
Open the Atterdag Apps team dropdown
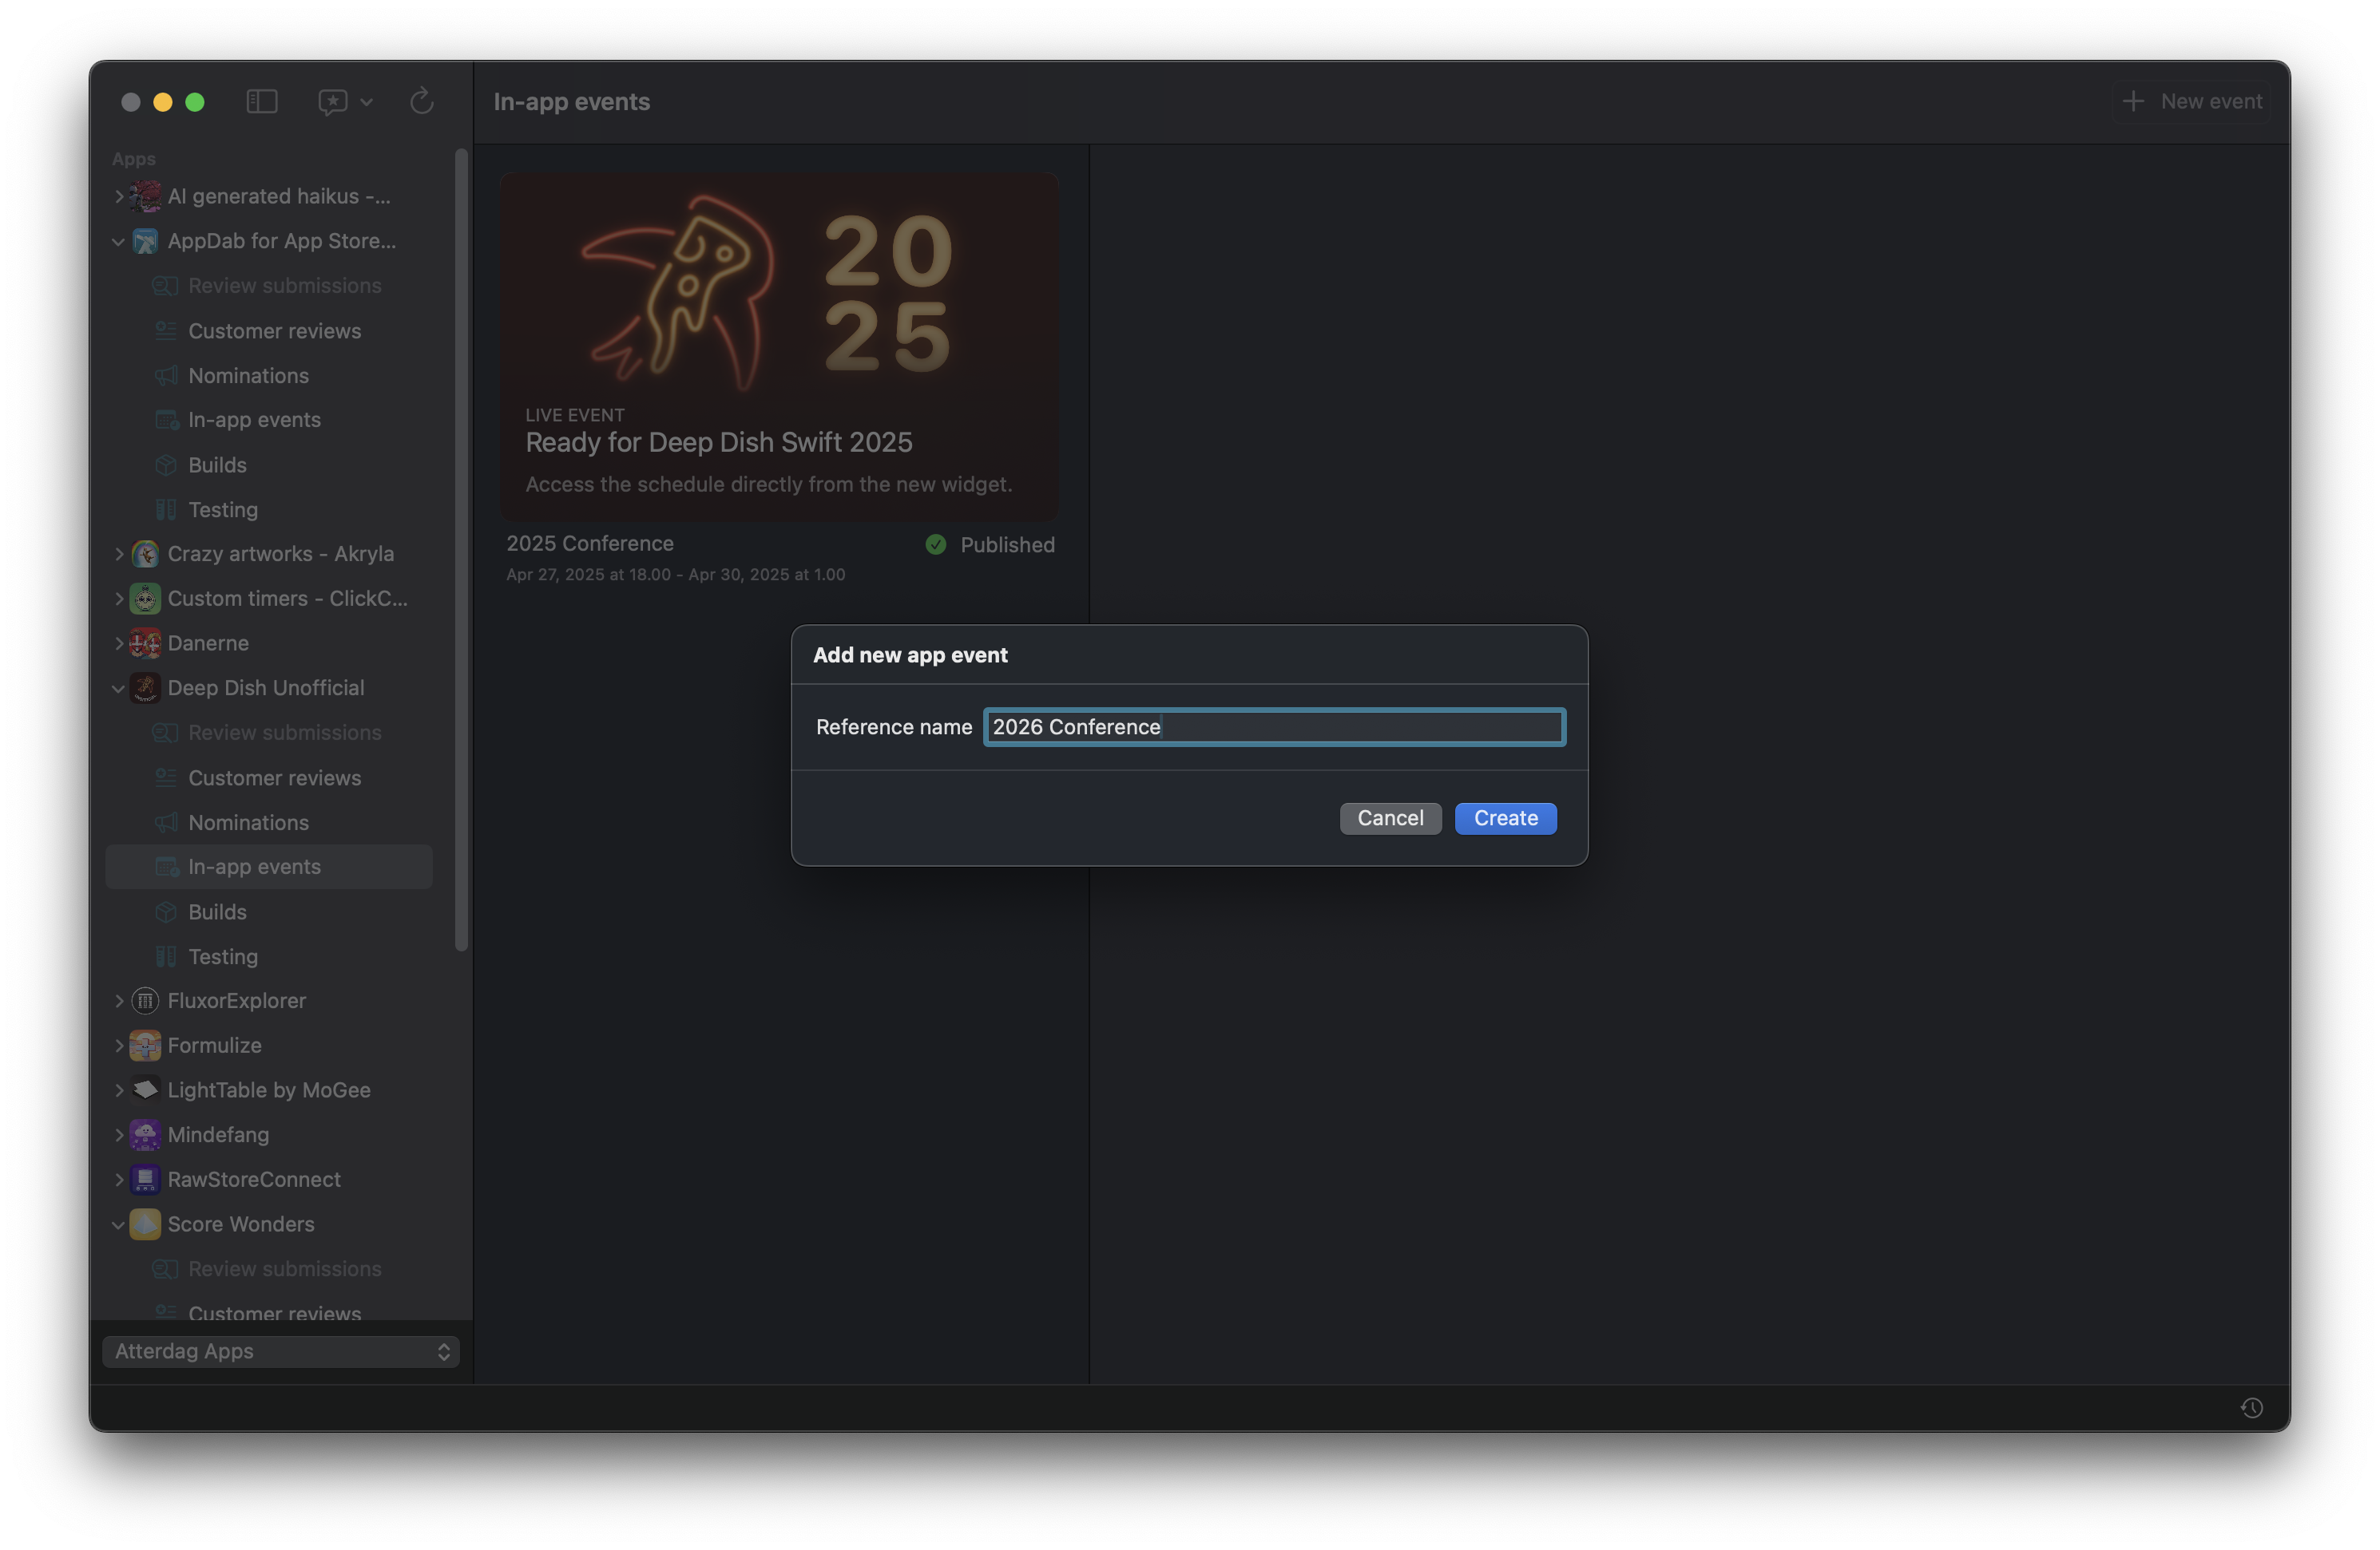281,1351
